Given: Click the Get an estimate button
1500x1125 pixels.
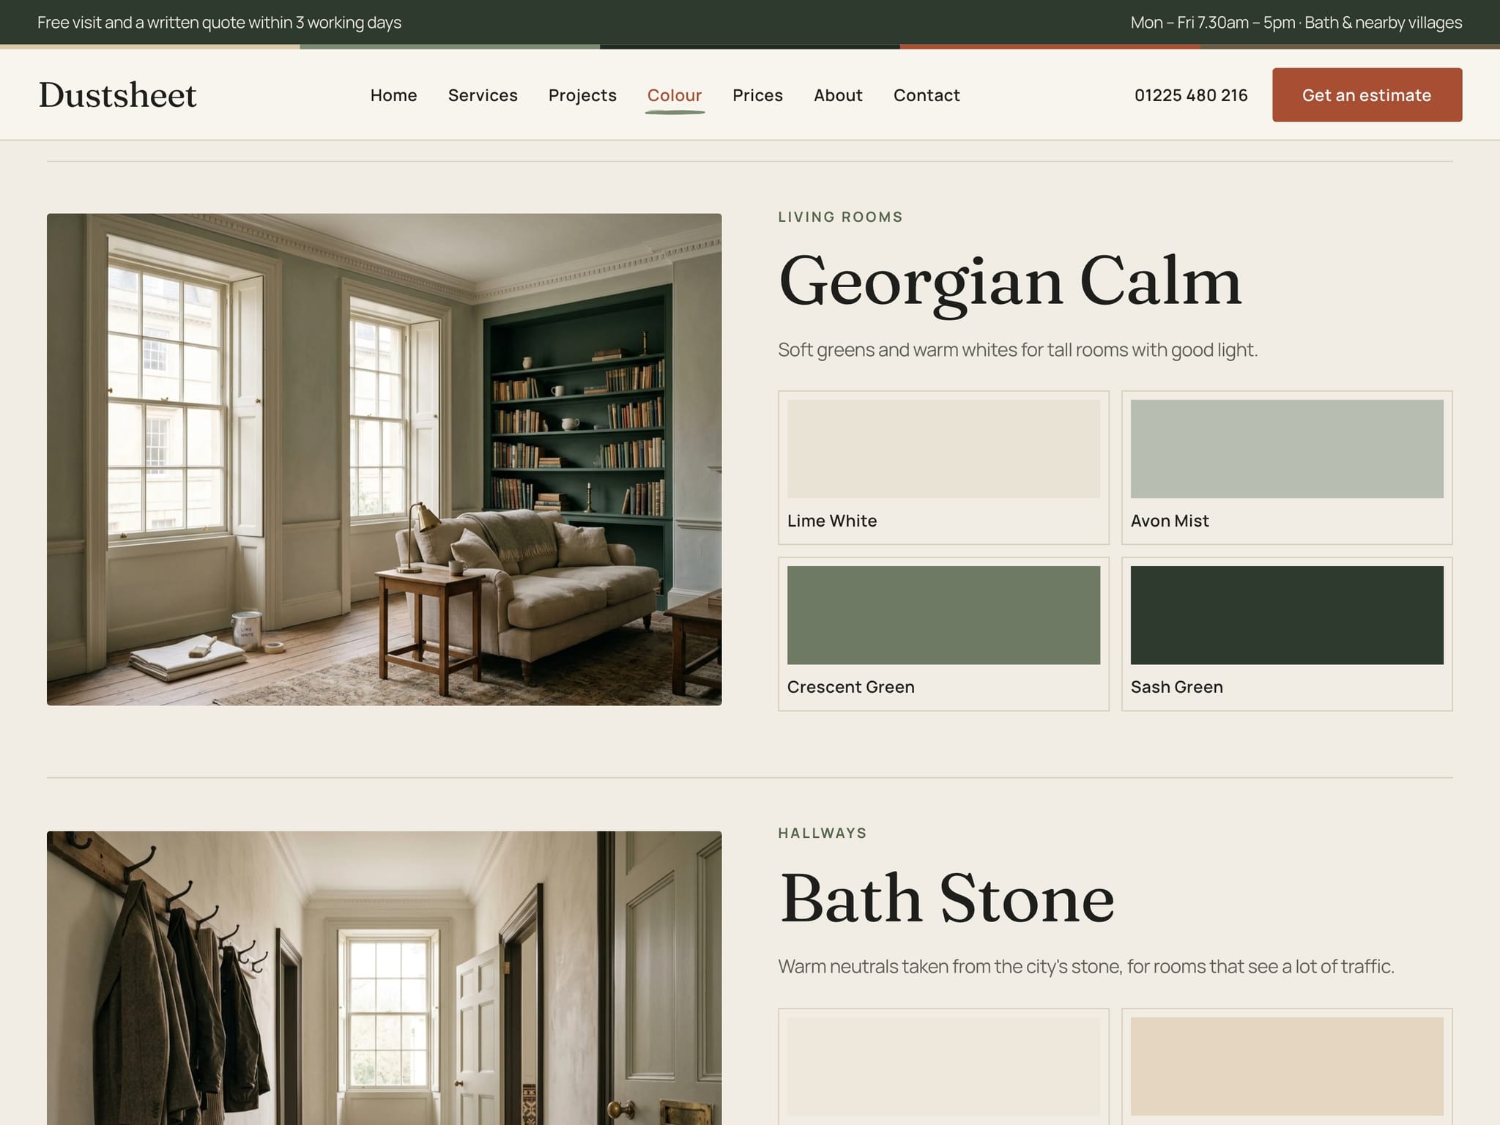Looking at the screenshot, I should coord(1367,94).
